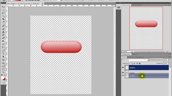Viewport: 172px width, 96px height.
Task: Open the red background color swatch
Action: (5, 79)
